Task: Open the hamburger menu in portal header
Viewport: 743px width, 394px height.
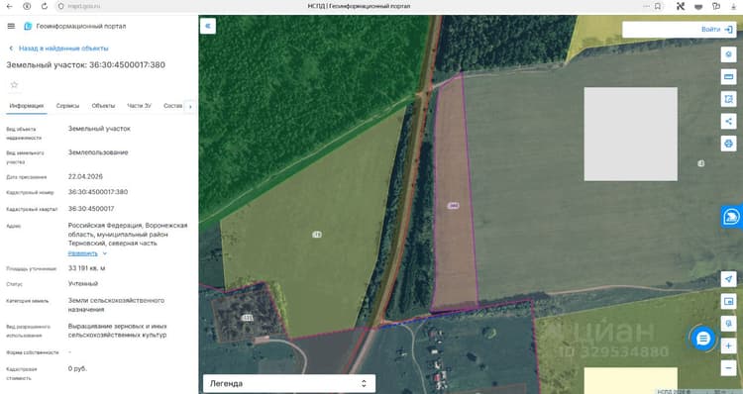Action: [11, 26]
